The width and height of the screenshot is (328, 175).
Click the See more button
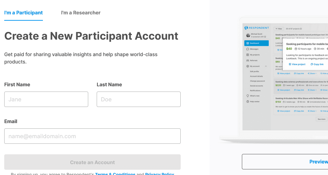(x=322, y=119)
